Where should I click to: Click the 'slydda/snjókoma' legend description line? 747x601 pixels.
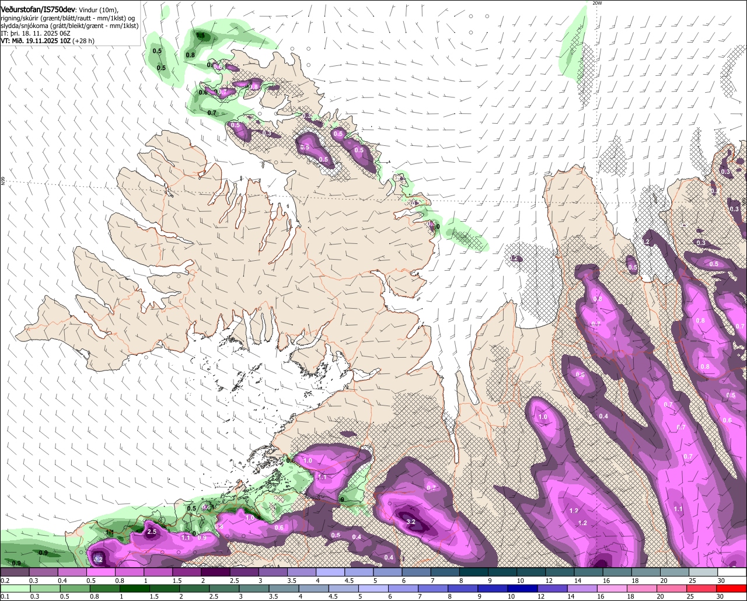69,26
